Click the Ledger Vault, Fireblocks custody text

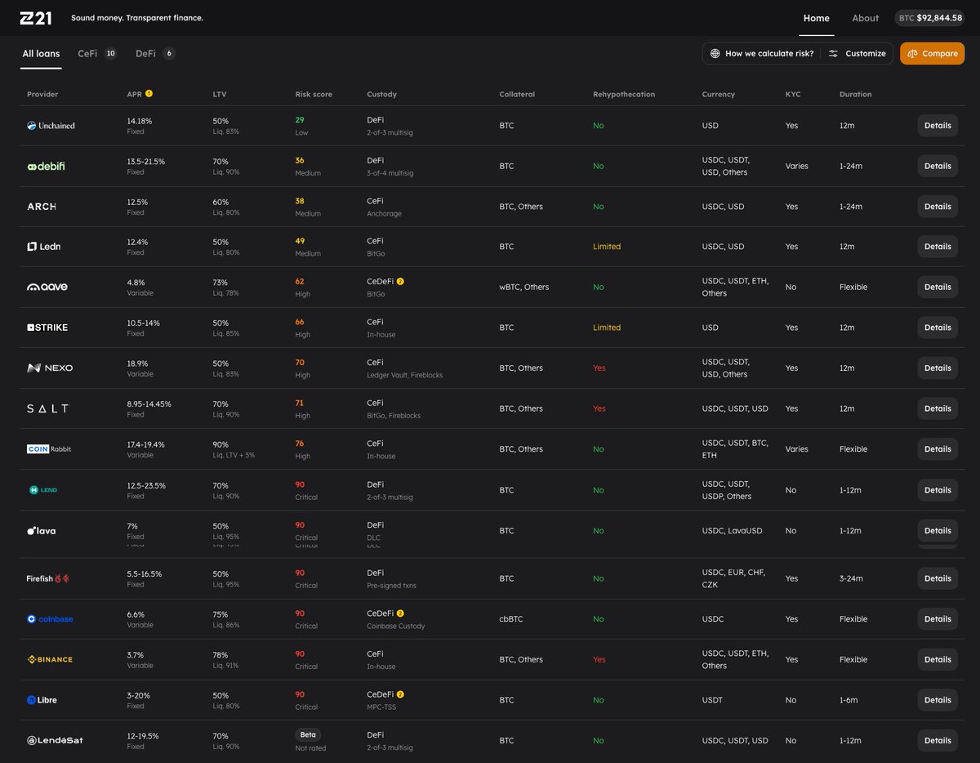[405, 375]
